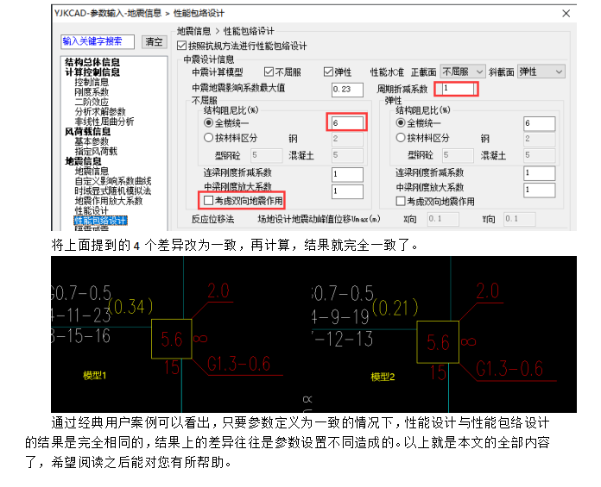601x487 pixels.
Task: Select 全楼统一 radio in 不屈服 group
Action: coord(208,122)
